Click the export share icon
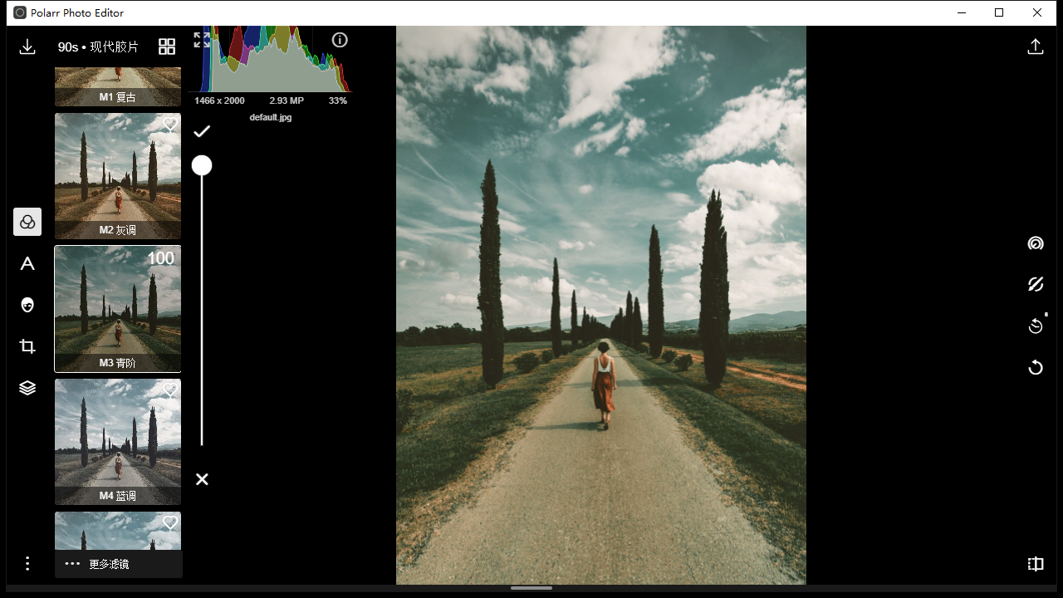Viewport: 1063px width, 598px height. point(1036,47)
